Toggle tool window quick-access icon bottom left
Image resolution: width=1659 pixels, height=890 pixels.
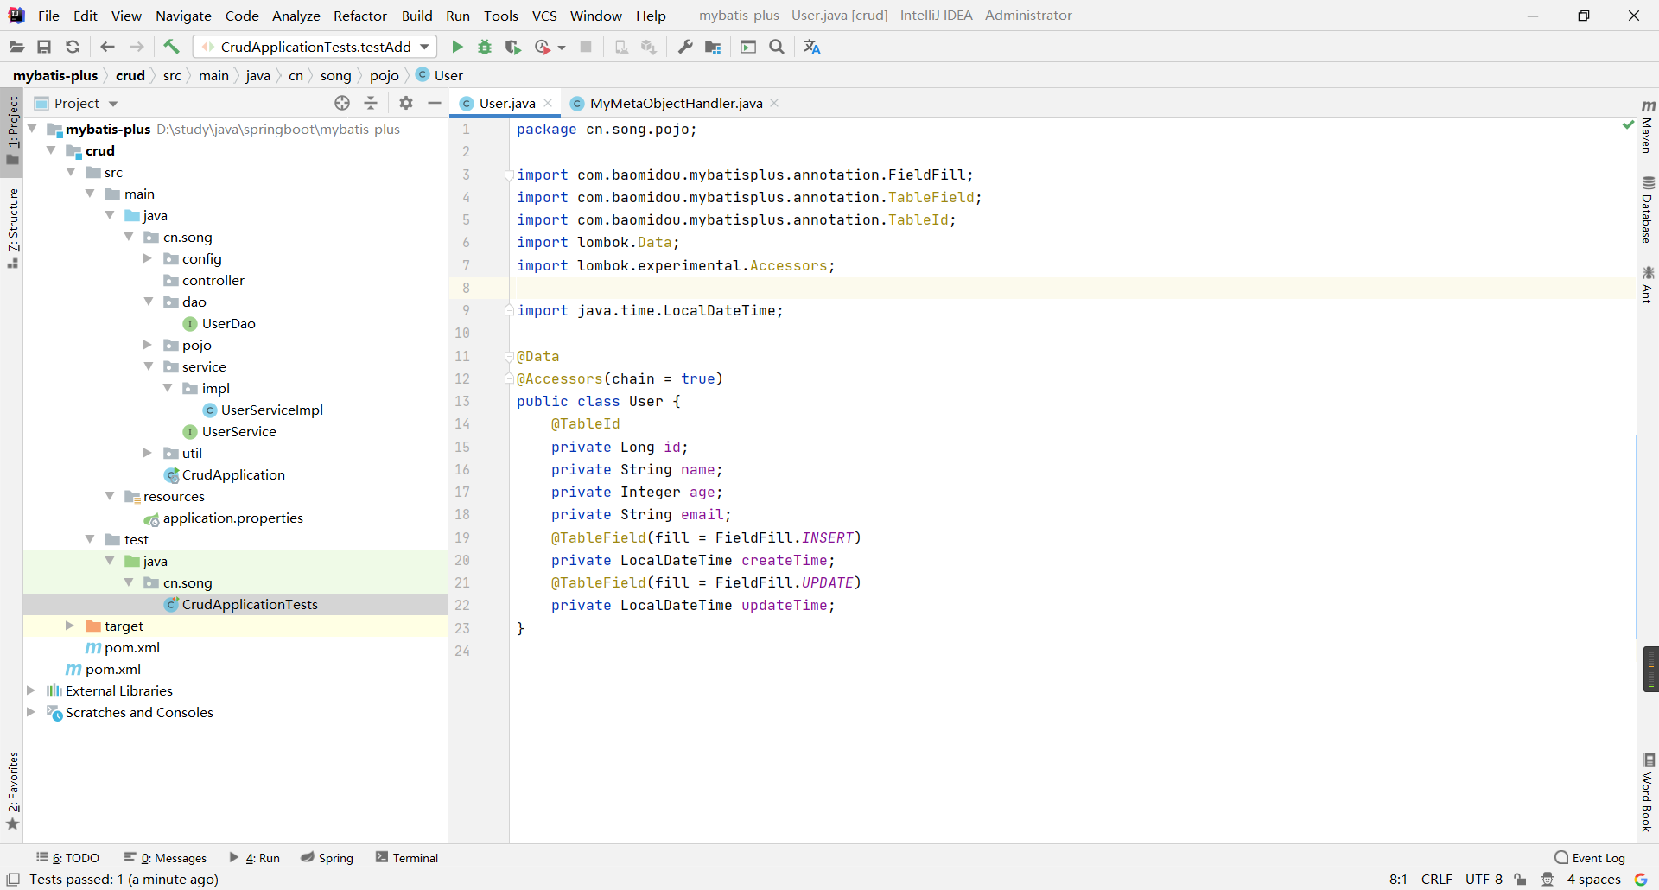13,880
